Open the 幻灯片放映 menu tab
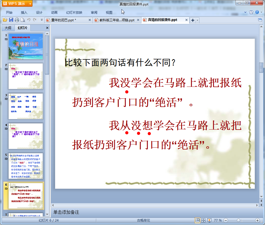265x225 pixels. click(x=74, y=13)
